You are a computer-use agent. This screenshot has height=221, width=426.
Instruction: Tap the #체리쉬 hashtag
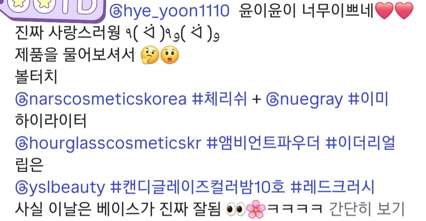(219, 99)
